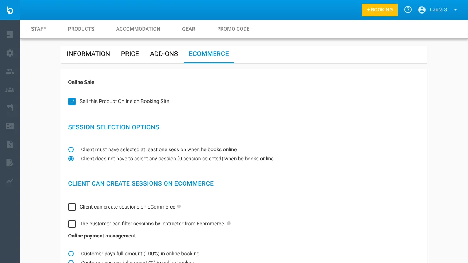
Task: Select Customer pays full amount in online booking
Action: [71, 254]
